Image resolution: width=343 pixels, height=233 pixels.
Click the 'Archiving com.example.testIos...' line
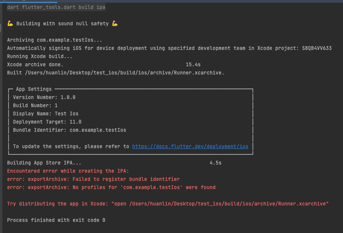54,40
